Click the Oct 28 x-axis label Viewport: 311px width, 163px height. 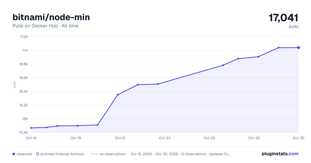254,138
